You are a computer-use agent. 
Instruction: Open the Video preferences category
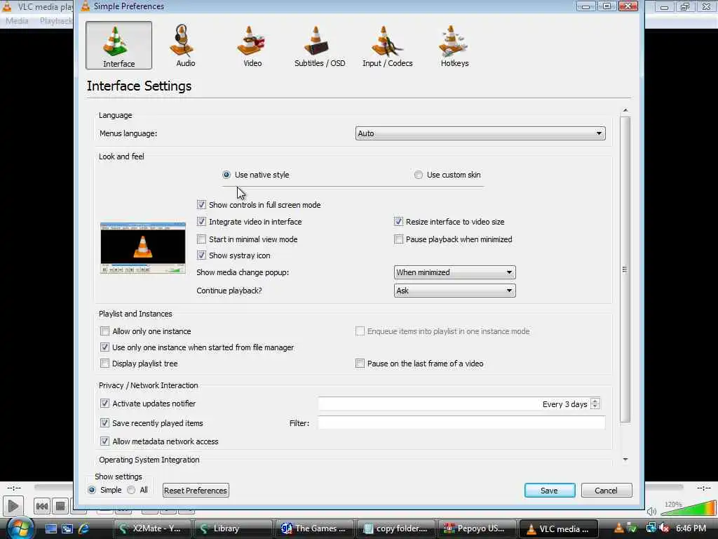coord(252,46)
